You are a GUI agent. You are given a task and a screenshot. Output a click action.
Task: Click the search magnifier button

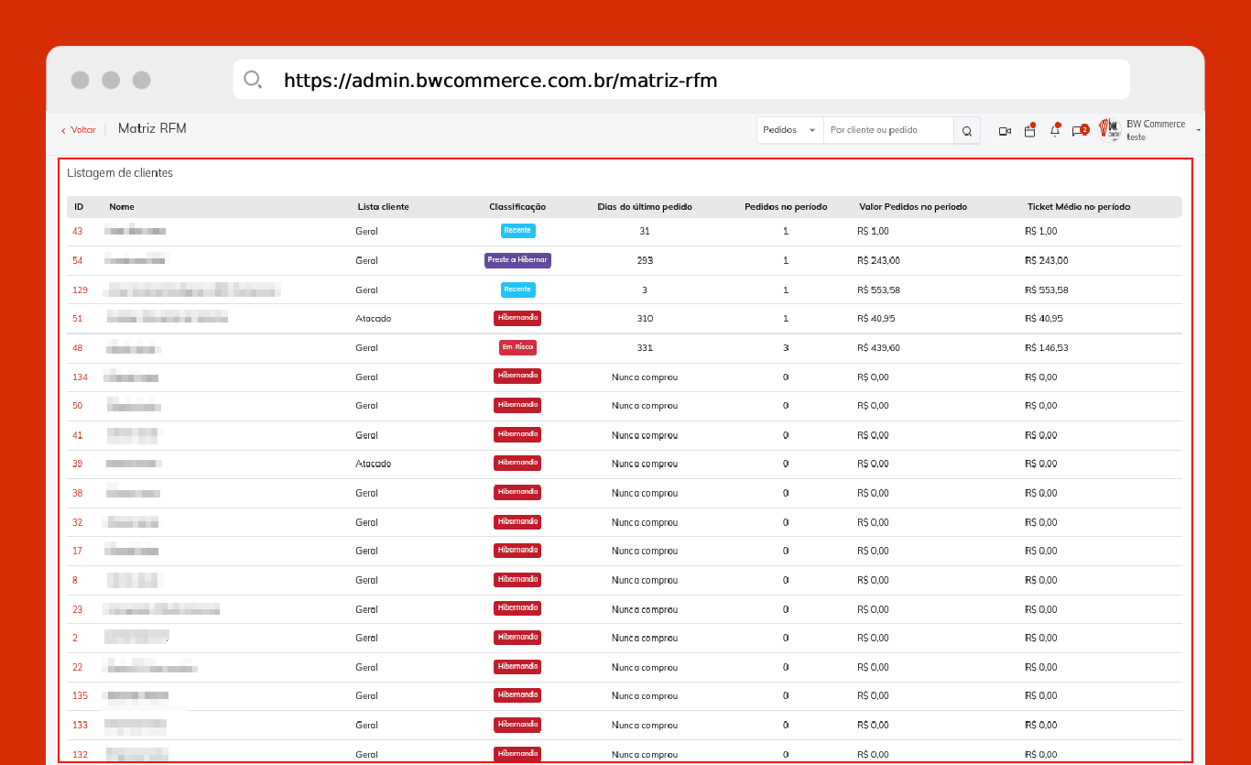[966, 131]
